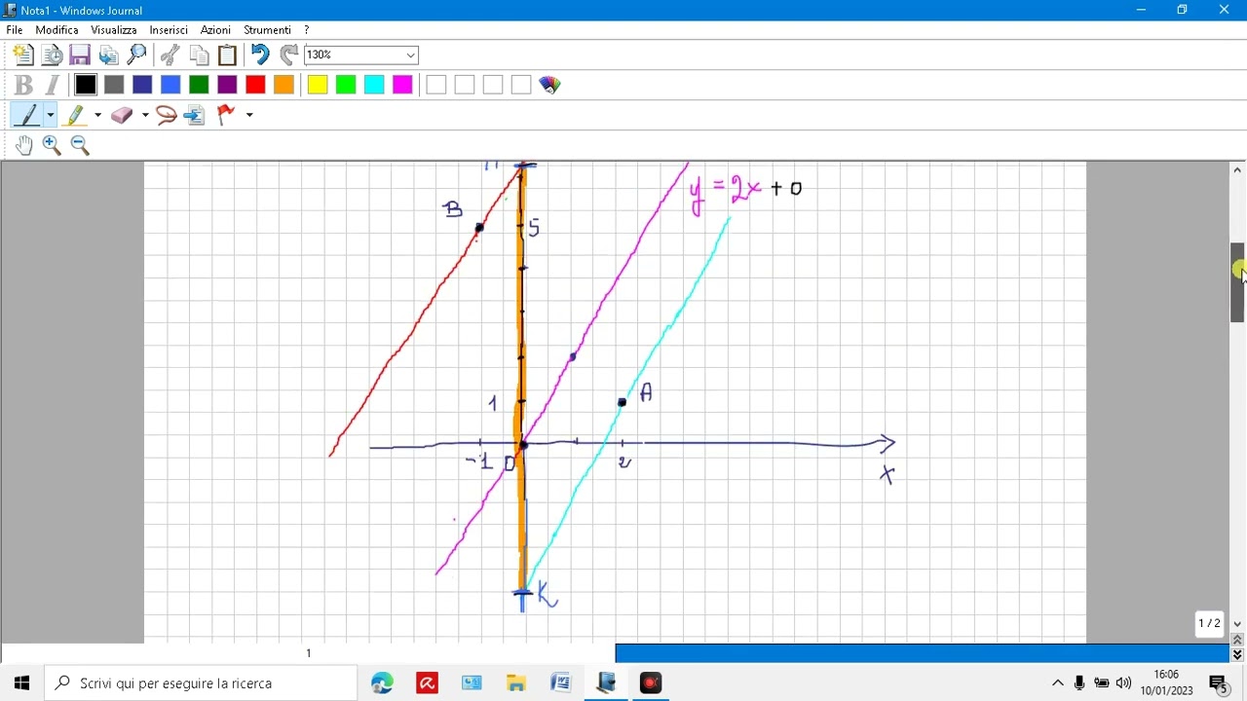
Task: Toggle Bold formatting
Action: point(24,85)
